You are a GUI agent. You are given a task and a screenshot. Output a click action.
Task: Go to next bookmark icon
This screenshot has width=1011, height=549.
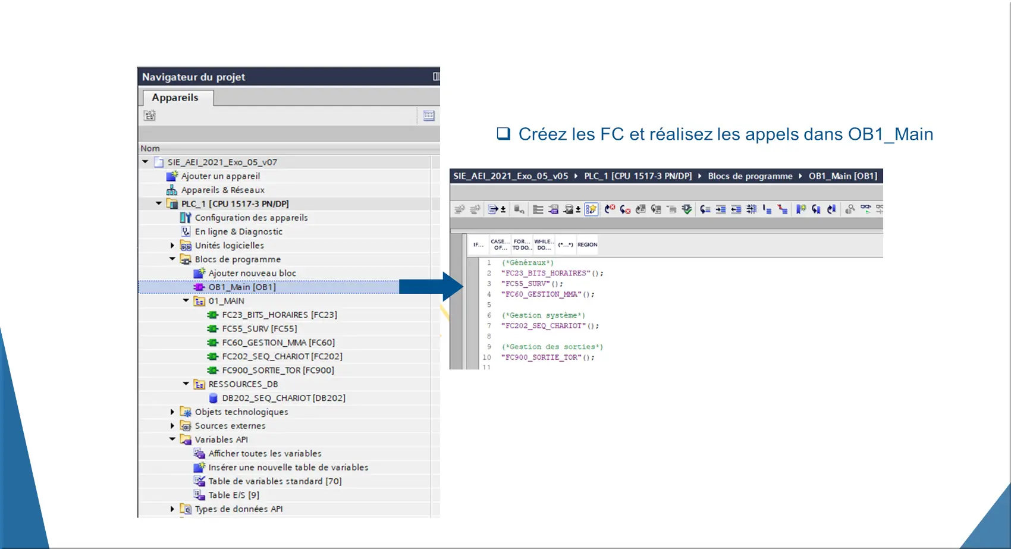click(816, 209)
